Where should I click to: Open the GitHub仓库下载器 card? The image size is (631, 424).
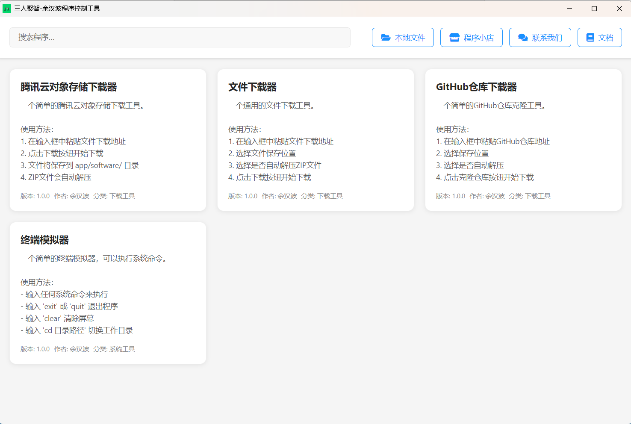click(523, 140)
